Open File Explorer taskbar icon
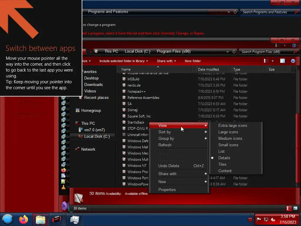This screenshot has width=301, height=226. (40, 219)
